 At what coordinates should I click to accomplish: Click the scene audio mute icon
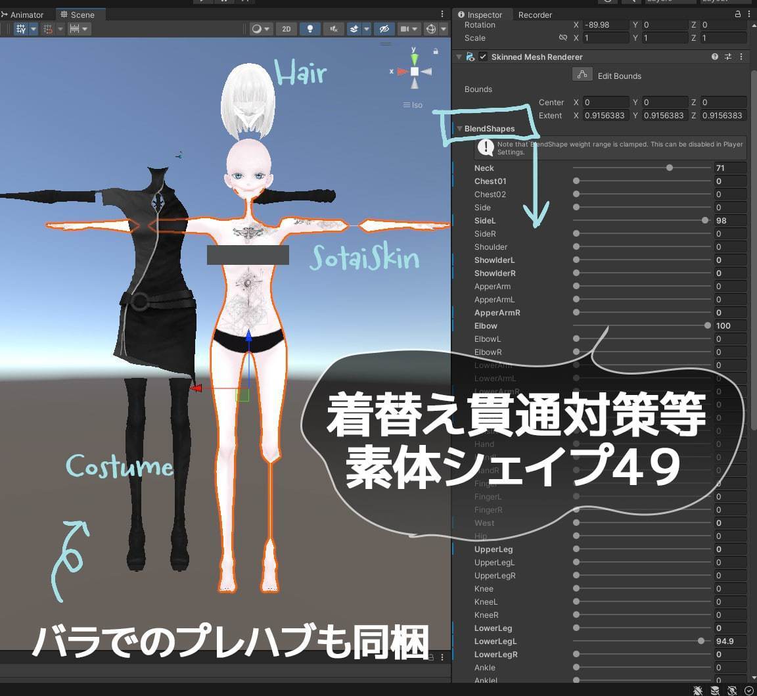coord(333,29)
